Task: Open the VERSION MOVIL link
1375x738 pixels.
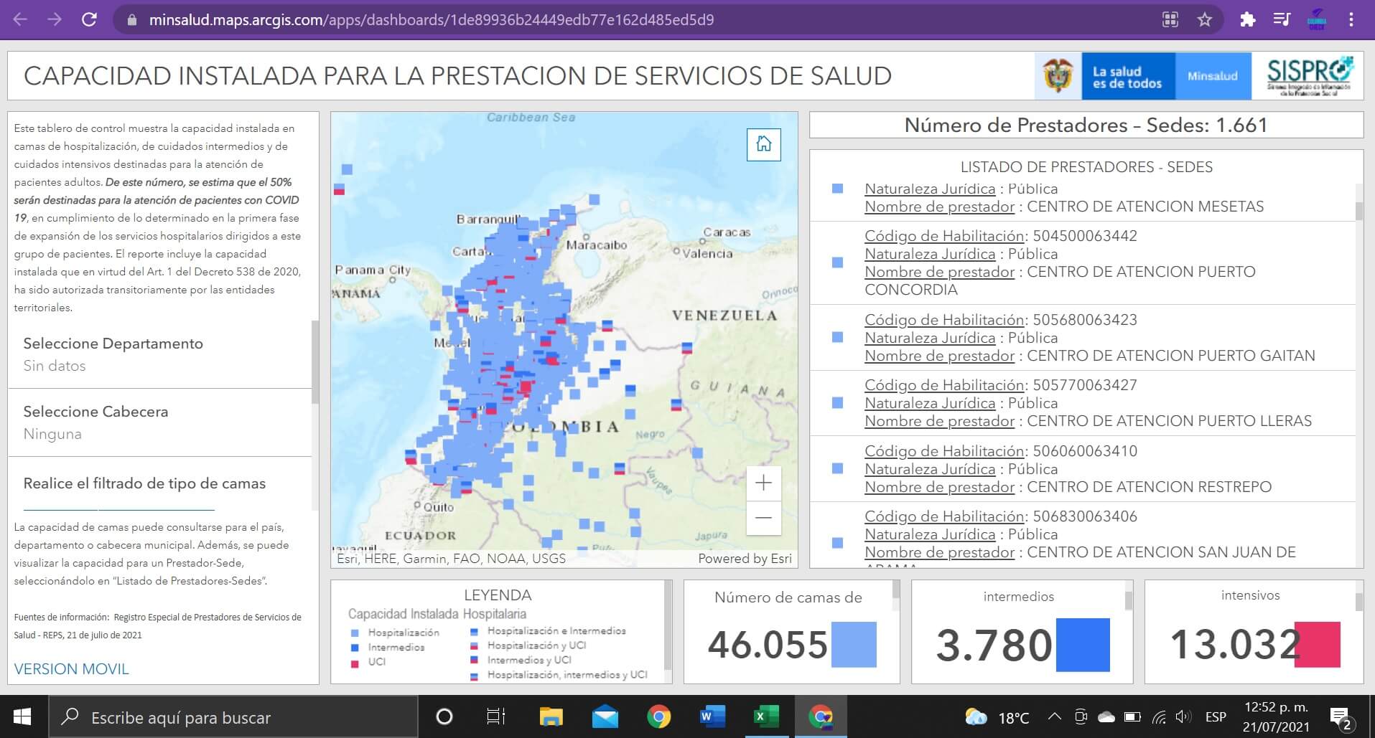Action: click(x=72, y=669)
